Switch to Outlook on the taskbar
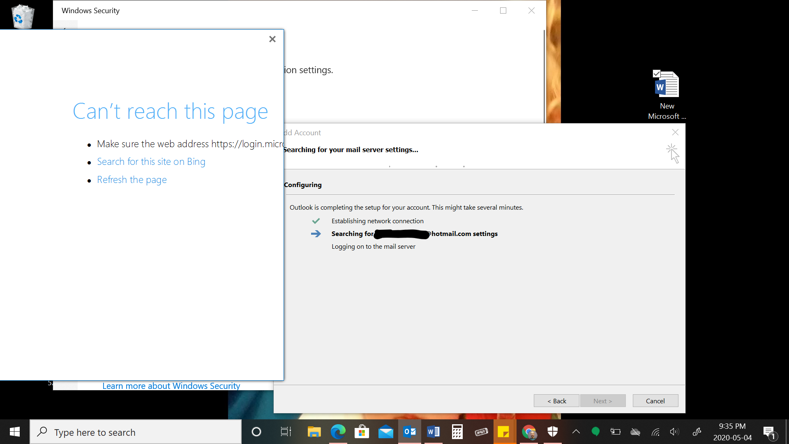This screenshot has width=789, height=444. coord(410,432)
